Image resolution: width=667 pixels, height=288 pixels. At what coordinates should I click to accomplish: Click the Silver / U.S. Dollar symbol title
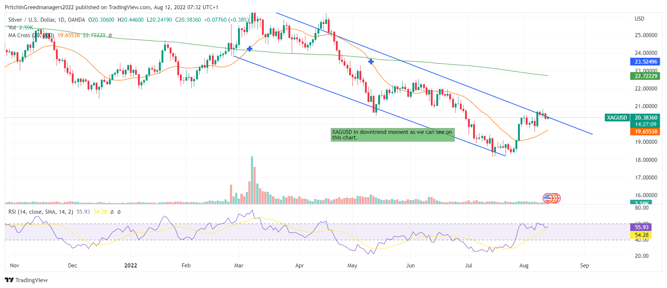pyautogui.click(x=47, y=20)
